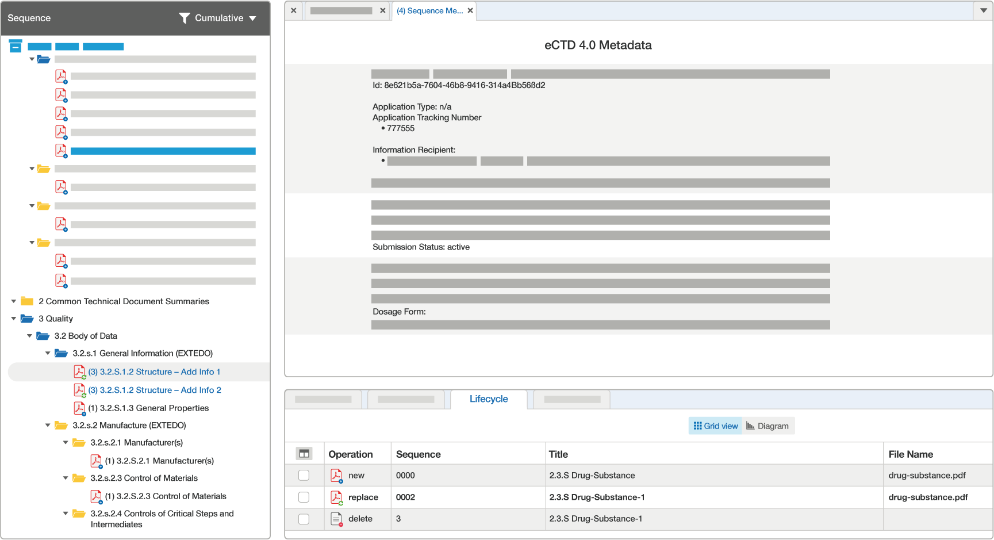
Task: Collapse 3.2.s.1 General Information (EXTEDO)
Action: click(48, 353)
